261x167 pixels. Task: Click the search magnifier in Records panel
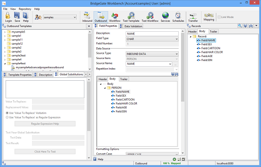240,26
